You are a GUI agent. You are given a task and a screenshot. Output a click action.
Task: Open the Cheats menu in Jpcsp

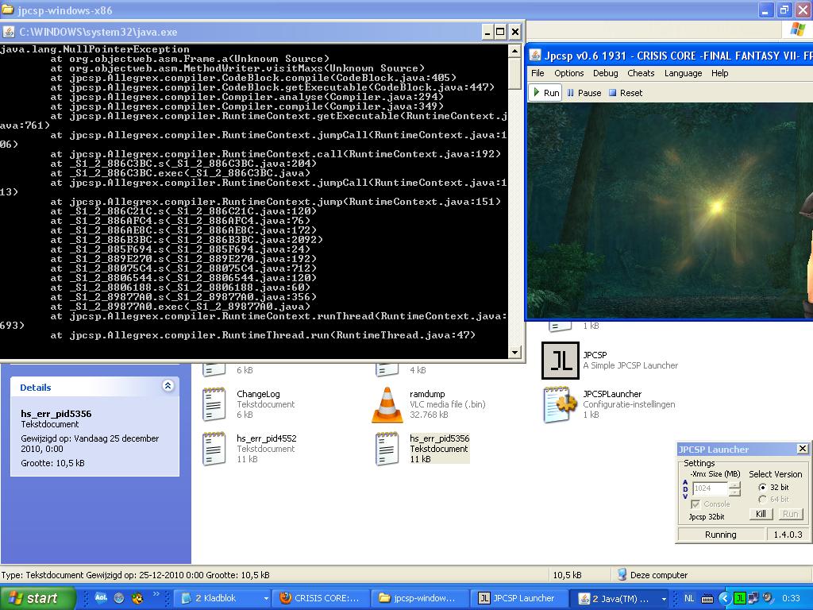tap(641, 73)
